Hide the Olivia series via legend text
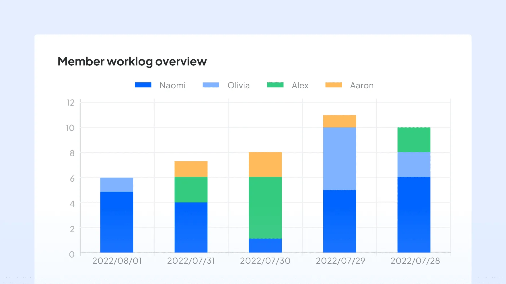Image resolution: width=506 pixels, height=284 pixels. coord(238,85)
